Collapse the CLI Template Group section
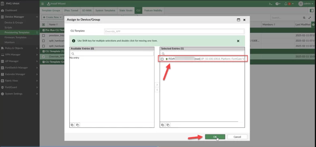This screenshot has height=147, width=316. [43, 62]
